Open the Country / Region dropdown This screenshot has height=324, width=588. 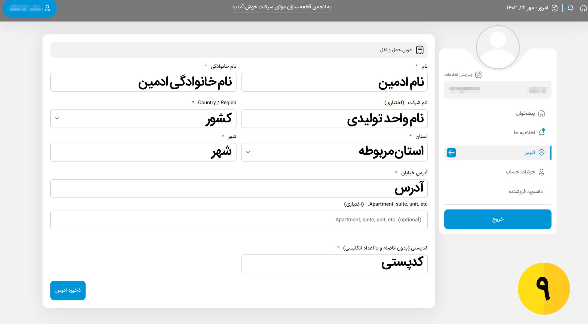[x=143, y=119]
